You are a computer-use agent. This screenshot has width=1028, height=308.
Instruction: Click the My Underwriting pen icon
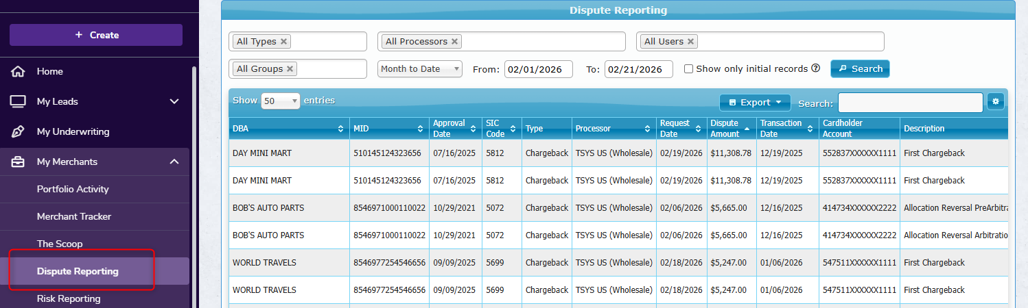click(19, 131)
